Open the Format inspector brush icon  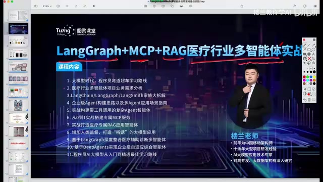[295, 6]
